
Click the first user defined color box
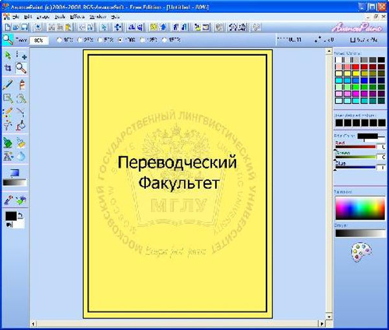[x=339, y=123]
